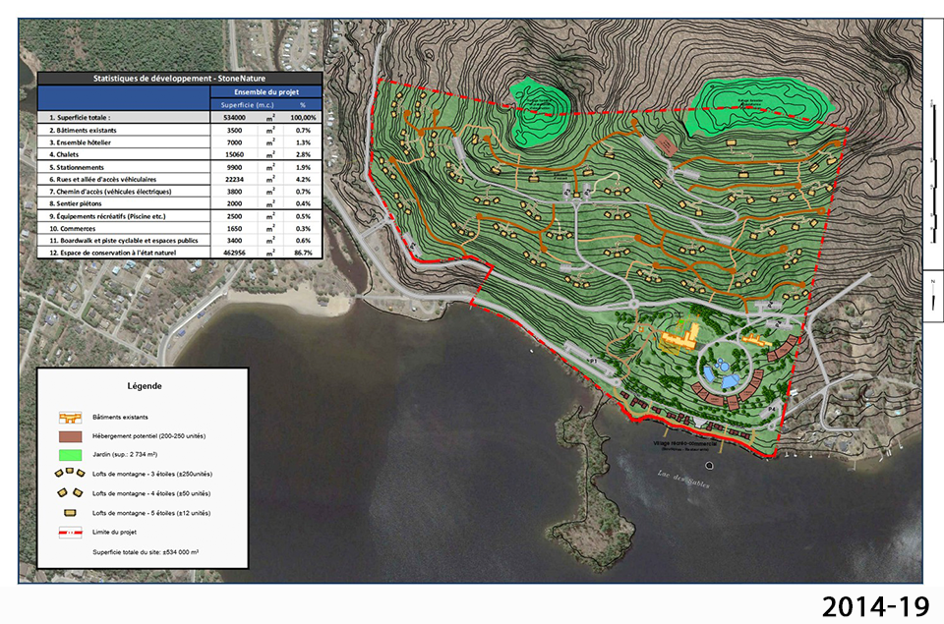This screenshot has height=624, width=944.
Task: Click the Lac des Iles label on the water
Action: click(681, 478)
